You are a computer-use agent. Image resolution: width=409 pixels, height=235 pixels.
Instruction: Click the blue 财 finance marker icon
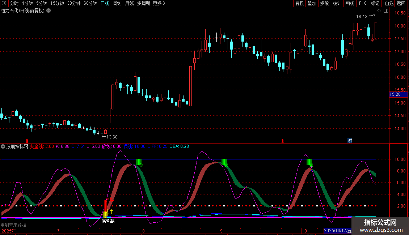350,140
